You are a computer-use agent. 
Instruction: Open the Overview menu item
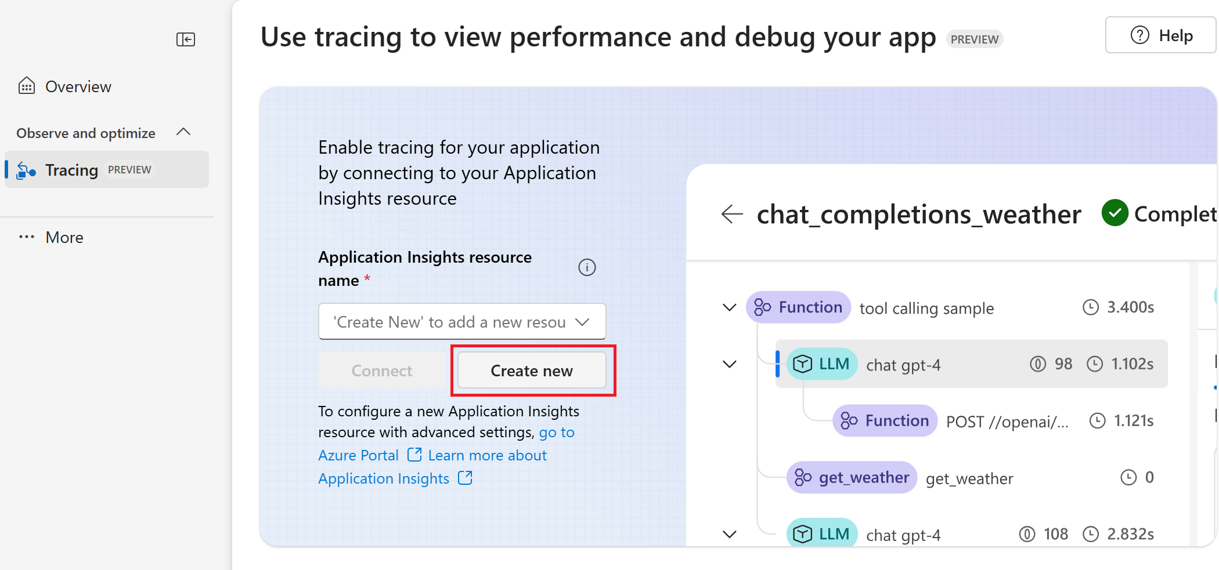pyautogui.click(x=78, y=86)
